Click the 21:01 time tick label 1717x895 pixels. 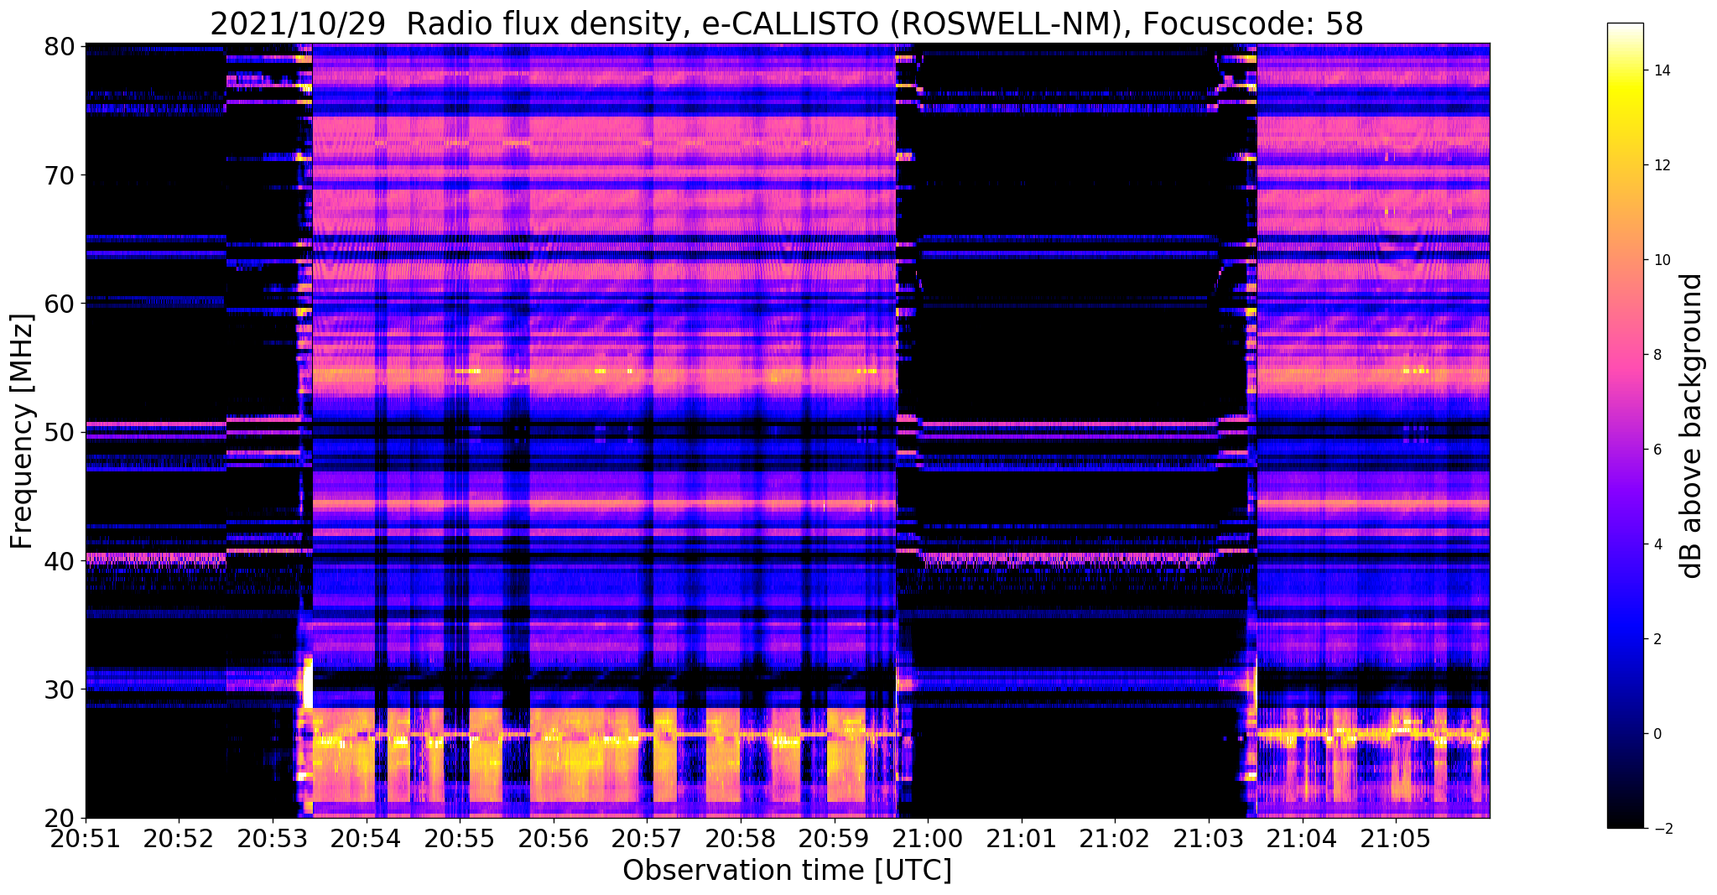(1022, 838)
